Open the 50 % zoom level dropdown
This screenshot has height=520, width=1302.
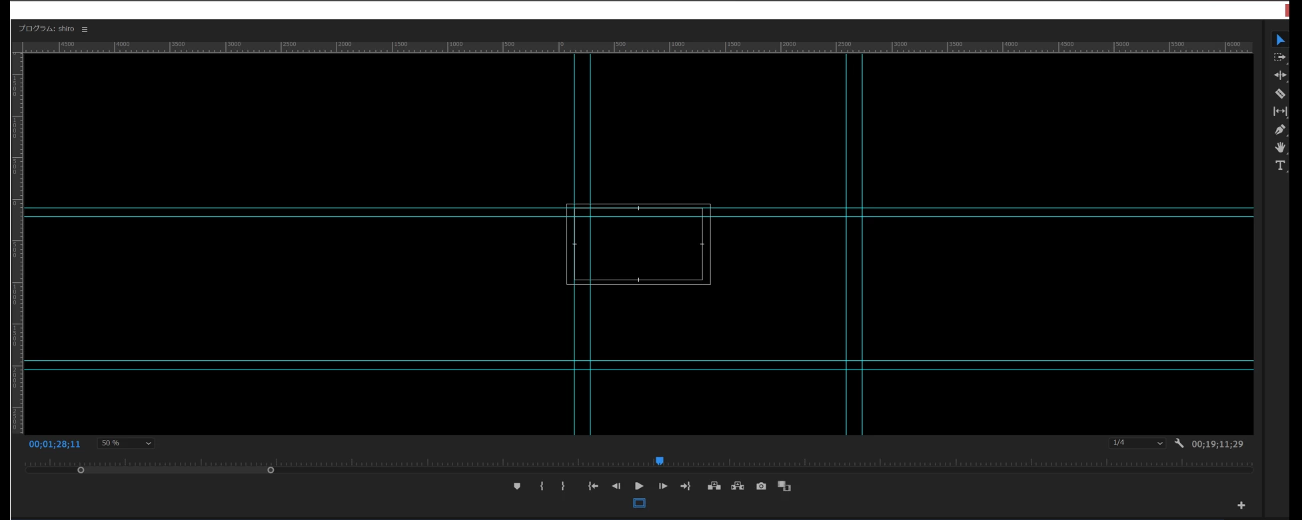point(126,443)
